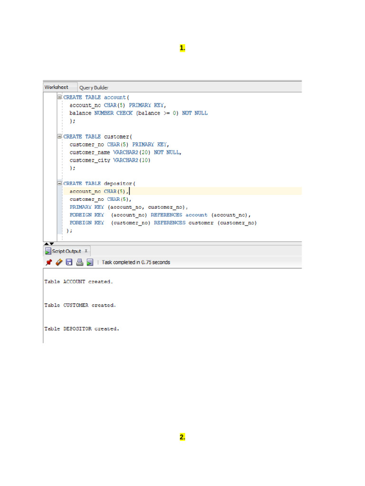Viewport: 365px width, 486px height.
Task: Click the up arrow on panel splitter
Action: coord(47,243)
